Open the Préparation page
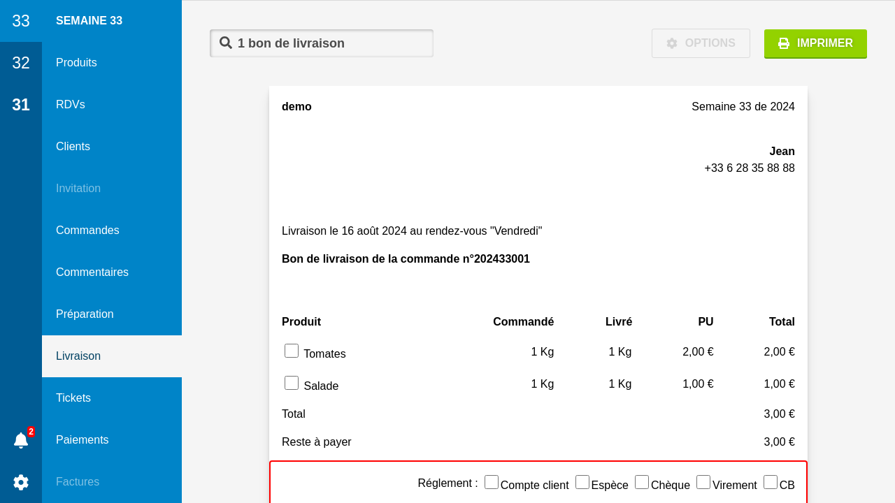This screenshot has width=895, height=503. 85,314
